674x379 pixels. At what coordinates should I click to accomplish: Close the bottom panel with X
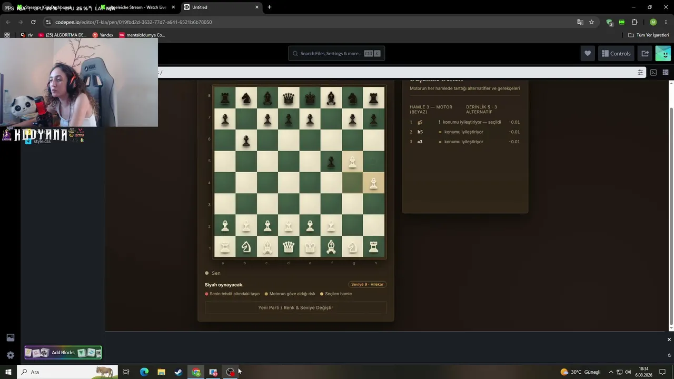tap(669, 340)
